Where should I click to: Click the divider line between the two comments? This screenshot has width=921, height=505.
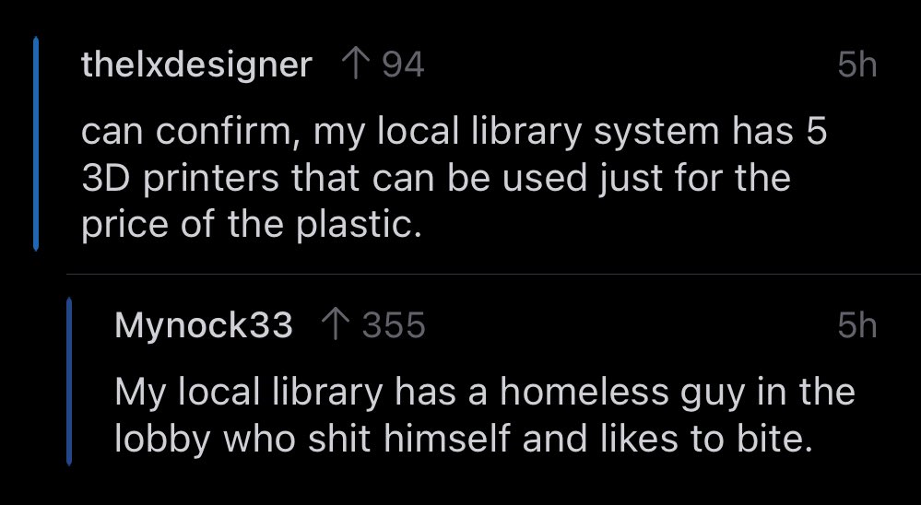pos(493,275)
